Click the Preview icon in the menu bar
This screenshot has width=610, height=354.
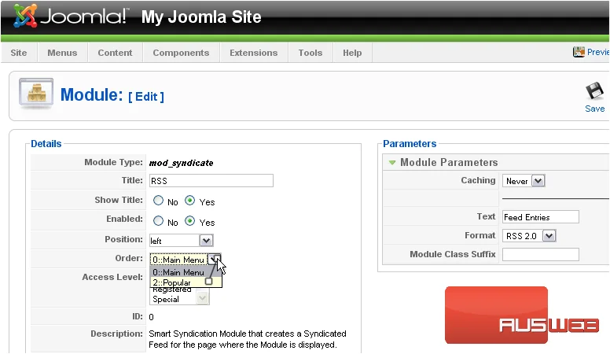pyautogui.click(x=579, y=52)
